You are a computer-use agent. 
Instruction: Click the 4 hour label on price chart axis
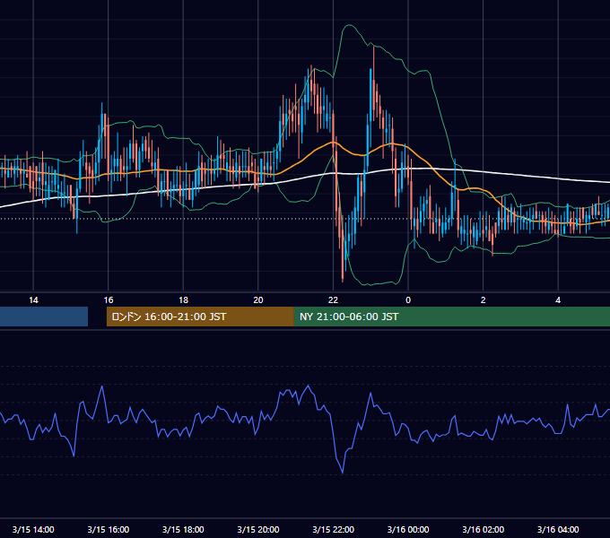(x=558, y=300)
